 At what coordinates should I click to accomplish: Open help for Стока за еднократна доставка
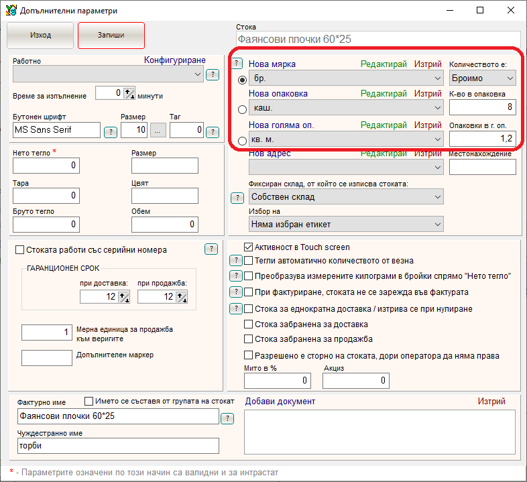point(236,308)
